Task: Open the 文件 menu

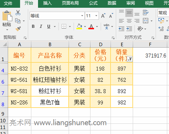Action: click(x=8, y=3)
